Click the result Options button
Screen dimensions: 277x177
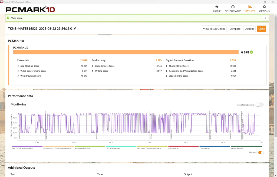point(249,29)
